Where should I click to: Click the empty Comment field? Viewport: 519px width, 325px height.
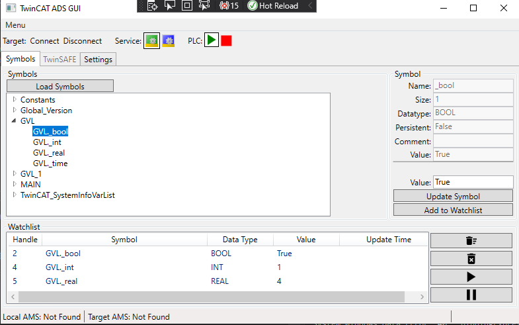pos(473,141)
